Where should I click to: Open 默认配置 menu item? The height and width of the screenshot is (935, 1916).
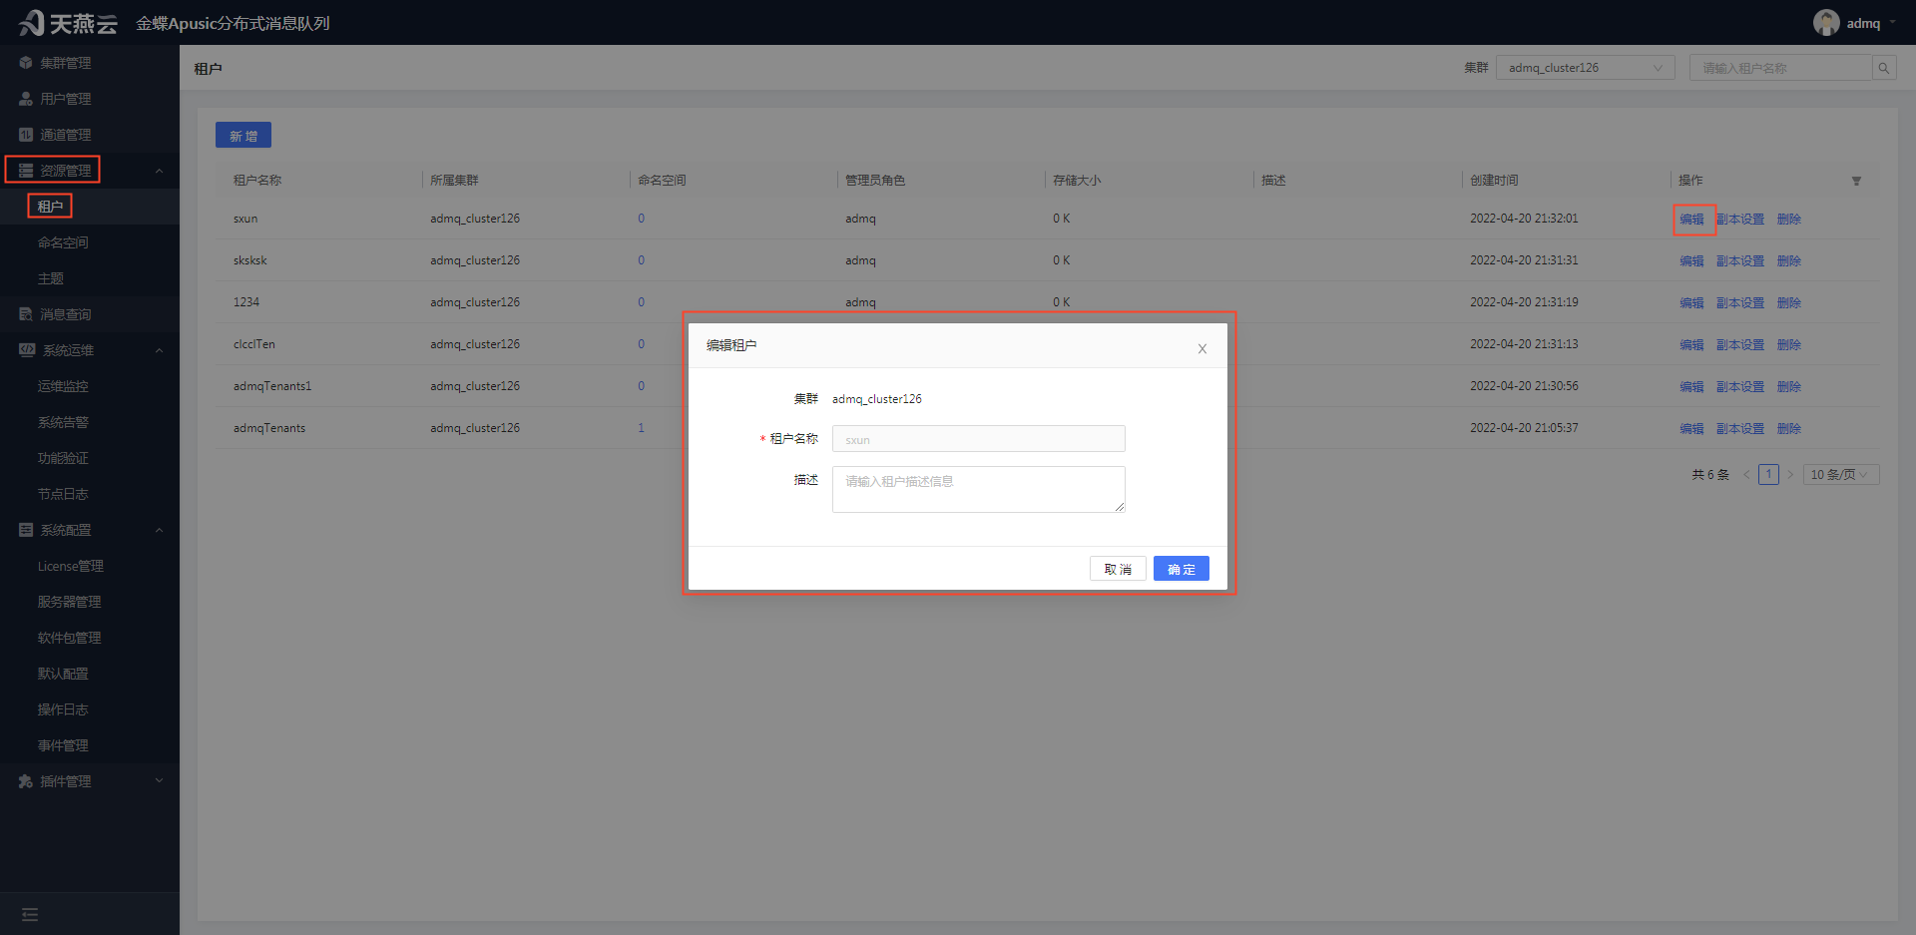pos(63,674)
